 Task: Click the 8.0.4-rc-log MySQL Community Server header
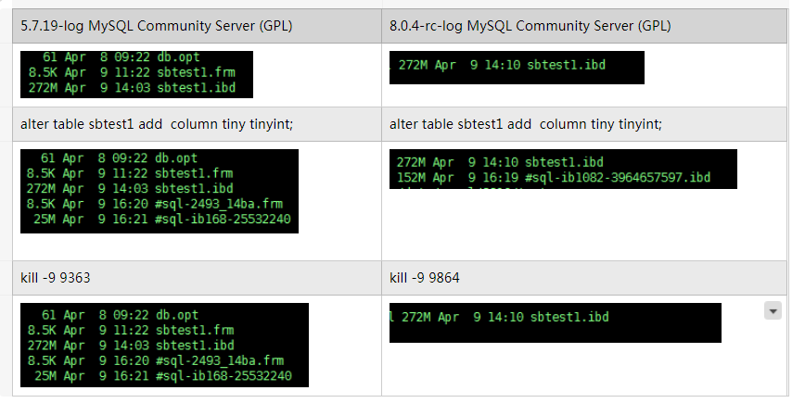click(x=530, y=25)
